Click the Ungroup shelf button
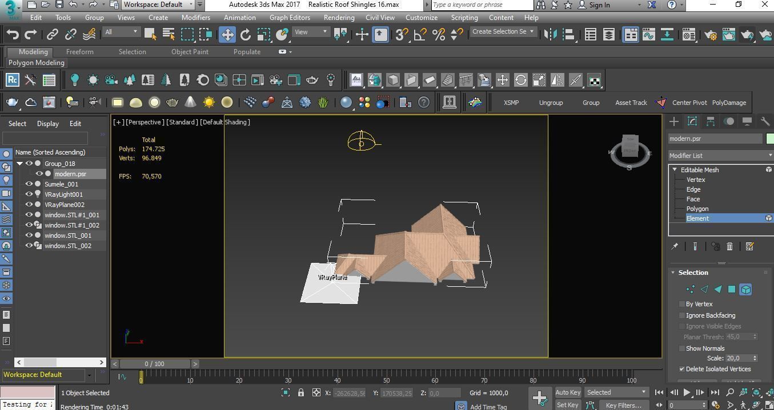Image resolution: width=774 pixels, height=410 pixels. point(551,103)
